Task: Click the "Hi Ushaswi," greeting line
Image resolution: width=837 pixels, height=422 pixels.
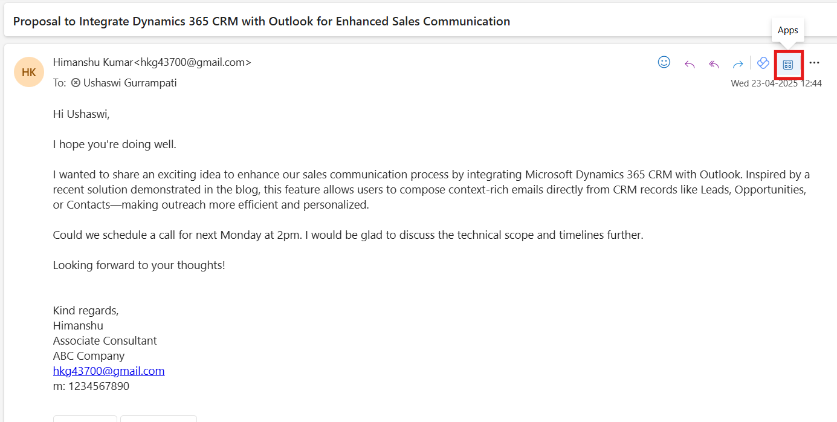Action: [82, 114]
